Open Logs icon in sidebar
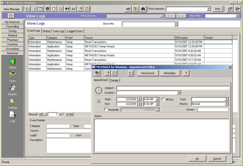The image size is (243, 166). point(13,117)
